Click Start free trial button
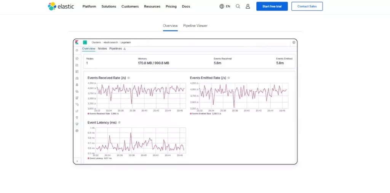Viewport: 390px width, 193px height. pos(272,6)
